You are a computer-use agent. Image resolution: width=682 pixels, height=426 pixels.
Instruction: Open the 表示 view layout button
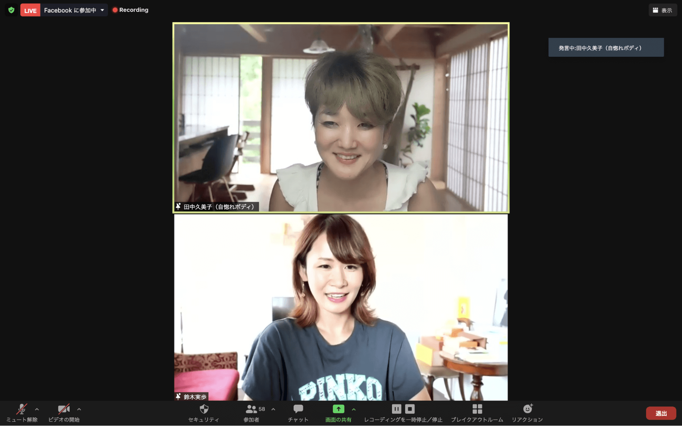pyautogui.click(x=663, y=10)
